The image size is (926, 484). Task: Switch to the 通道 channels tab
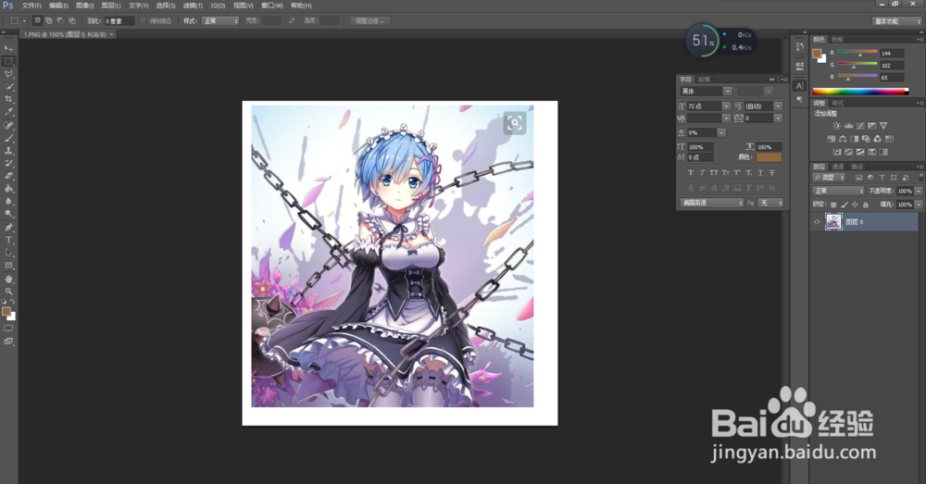coord(837,167)
